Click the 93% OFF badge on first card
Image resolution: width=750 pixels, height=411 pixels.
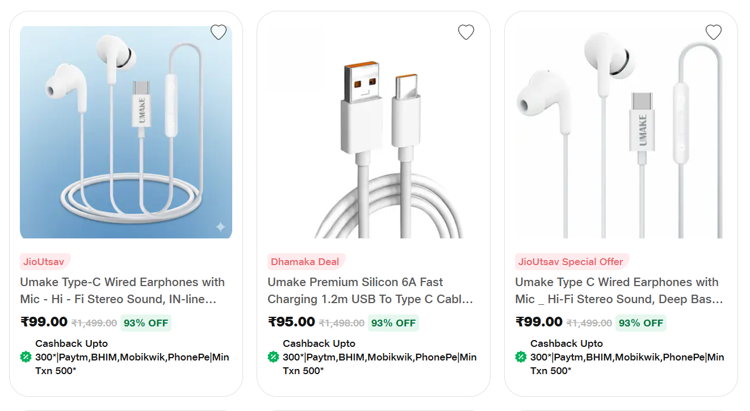point(146,323)
